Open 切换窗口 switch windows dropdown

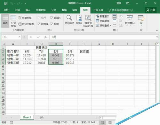(x=130, y=21)
